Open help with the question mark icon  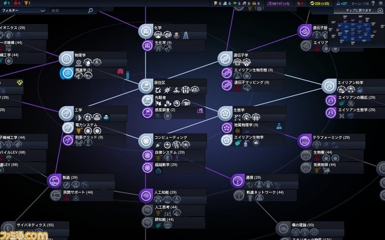pyautogui.click(x=374, y=3)
